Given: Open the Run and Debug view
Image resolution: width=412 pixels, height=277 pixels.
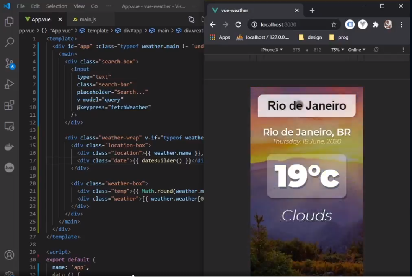Looking at the screenshot, I should pos(9,84).
